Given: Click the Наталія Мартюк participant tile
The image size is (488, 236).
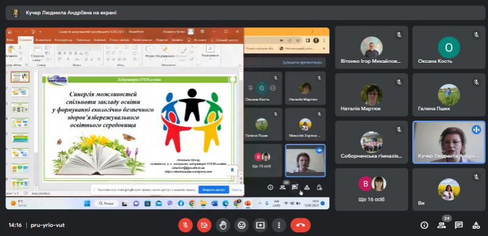Looking at the screenshot, I should [371, 95].
